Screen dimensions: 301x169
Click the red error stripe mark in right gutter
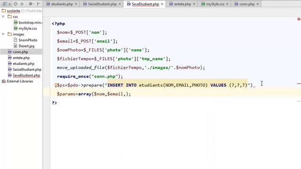299,84
